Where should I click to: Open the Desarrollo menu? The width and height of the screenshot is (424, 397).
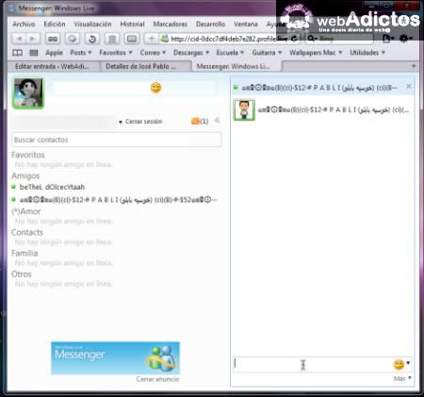tap(210, 24)
